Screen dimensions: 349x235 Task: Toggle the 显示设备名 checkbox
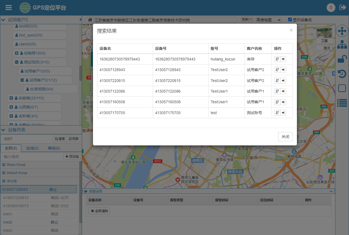(x=290, y=20)
